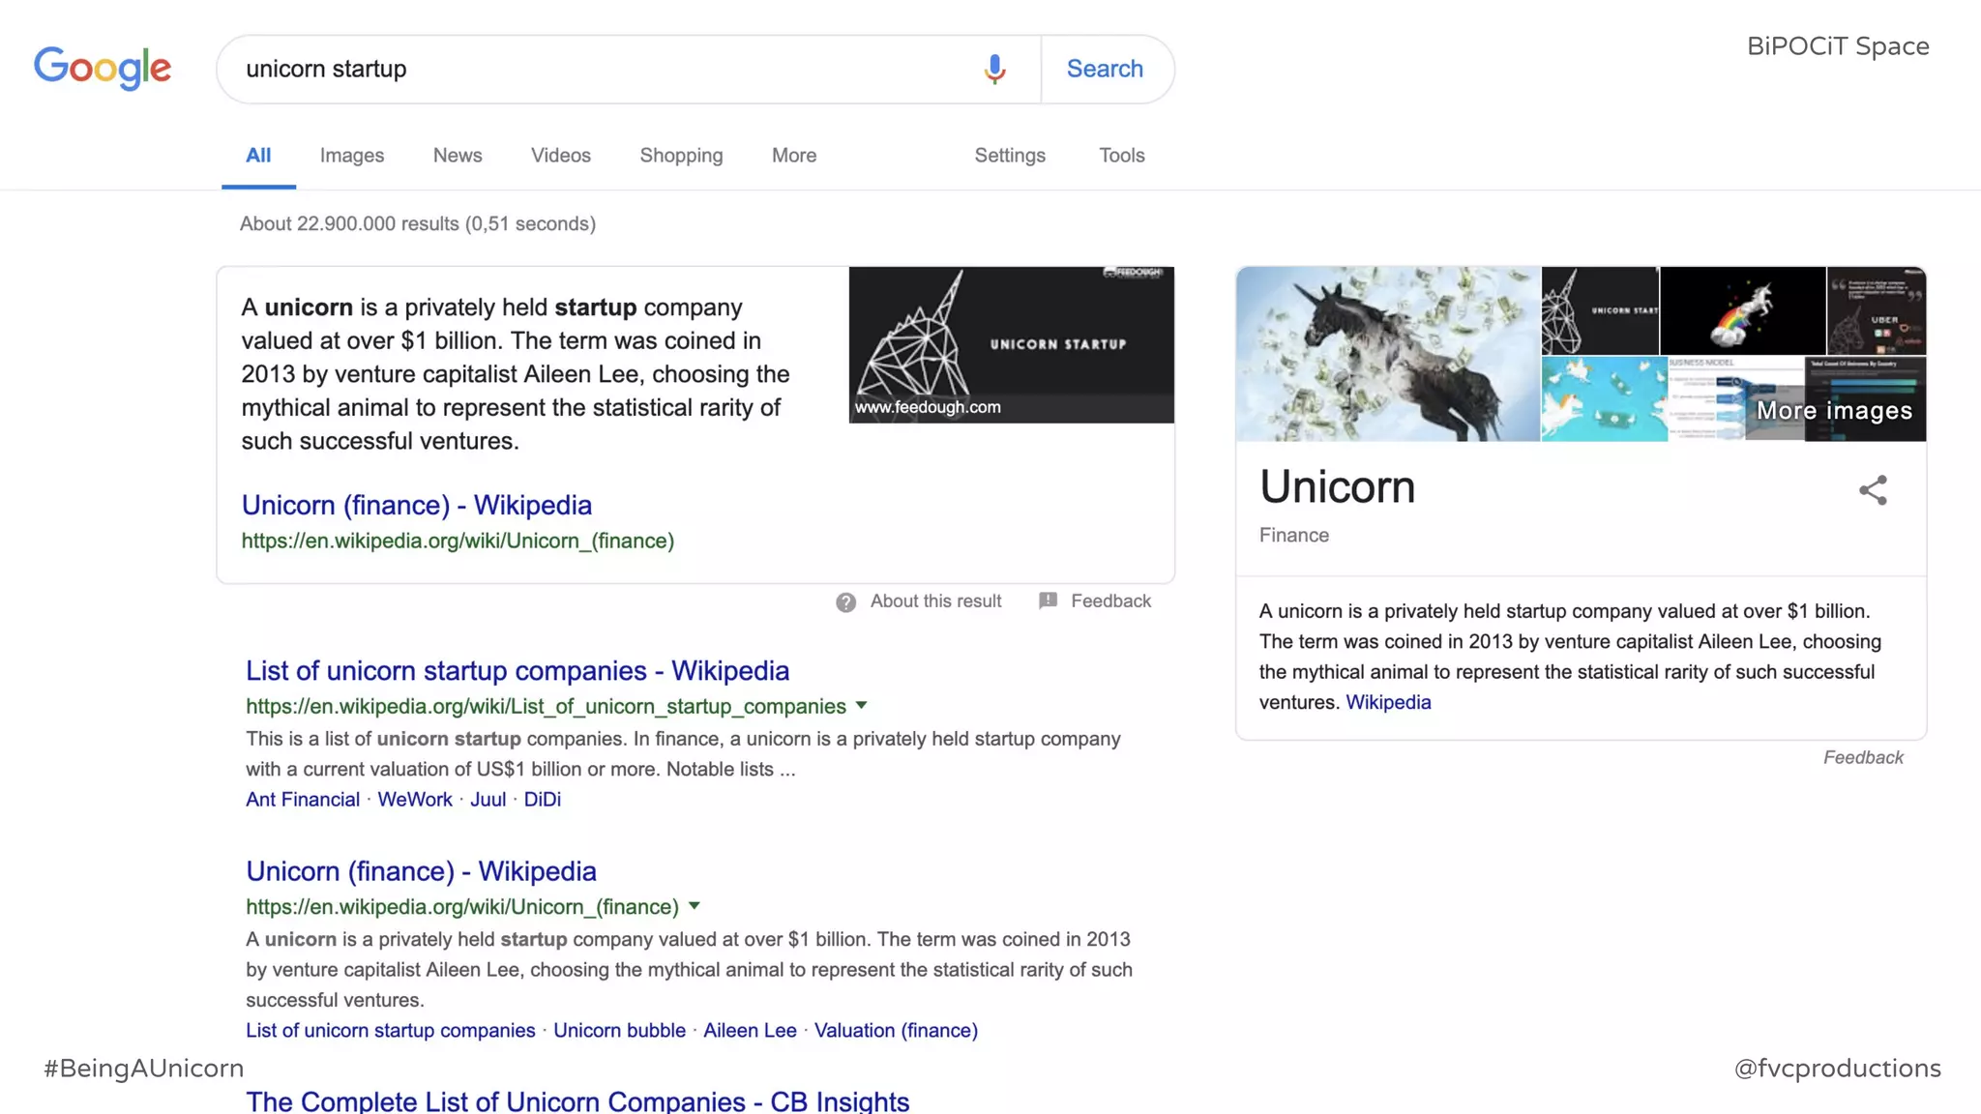The width and height of the screenshot is (1981, 1114).
Task: Open the large horse with money image
Action: [1388, 354]
